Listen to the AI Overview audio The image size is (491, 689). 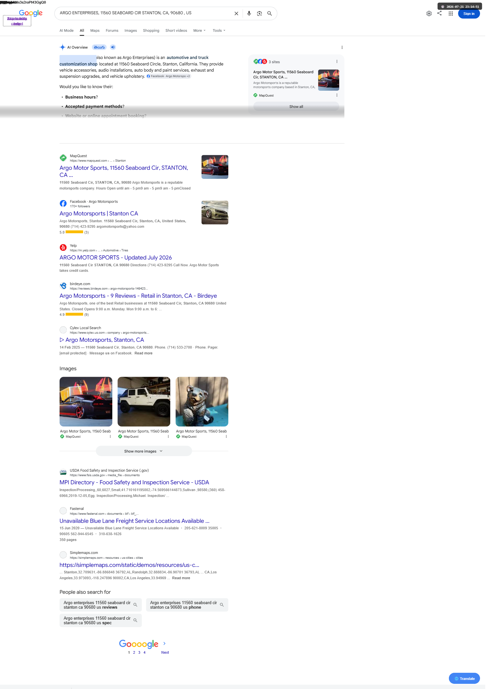click(113, 47)
